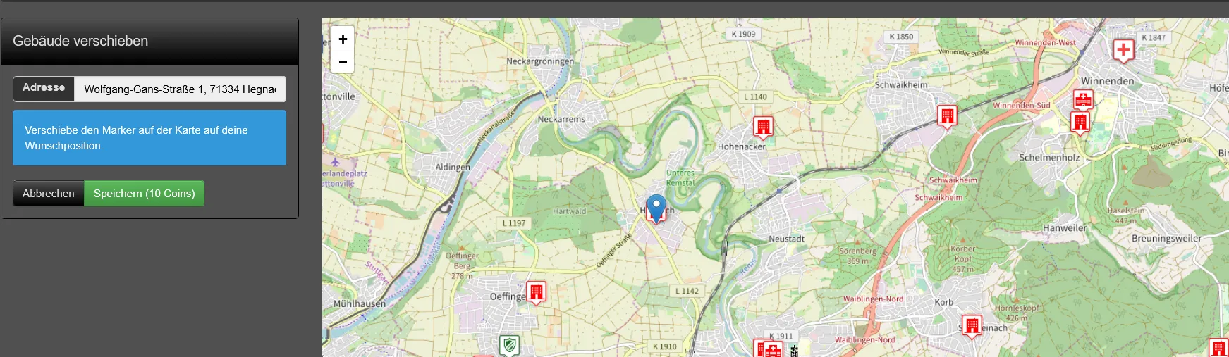Viewport: 1229px width, 357px height.
Task: Select the fire station marker at bottom right edge
Action: (x=1219, y=348)
